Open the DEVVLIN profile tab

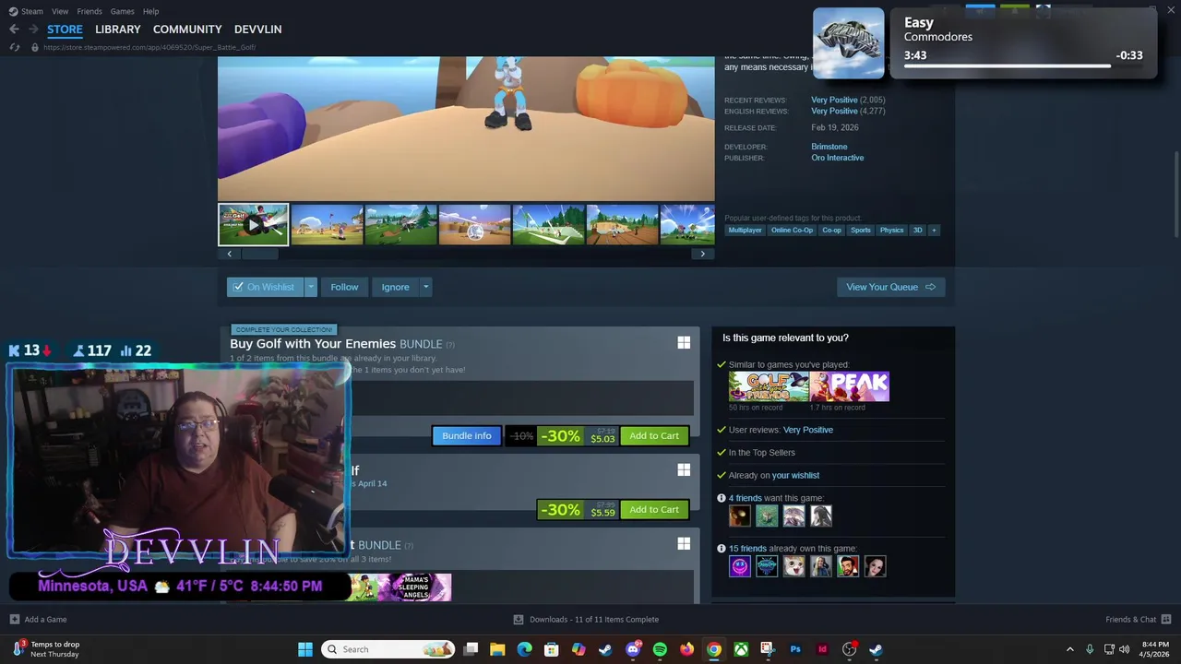[257, 30]
